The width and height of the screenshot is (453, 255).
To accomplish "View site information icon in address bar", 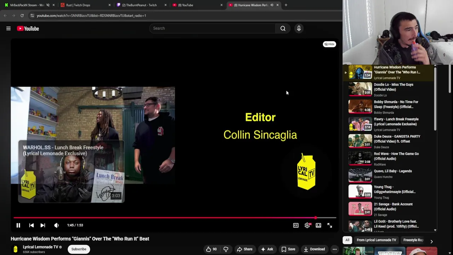I will click(32, 16).
